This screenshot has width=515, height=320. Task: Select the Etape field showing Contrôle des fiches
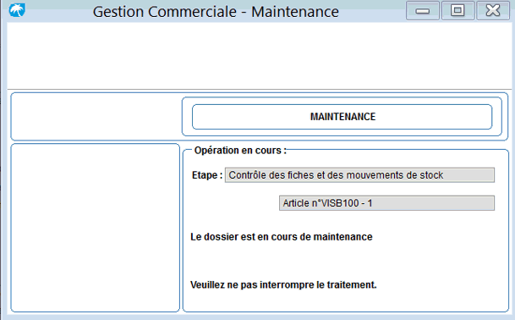359,175
